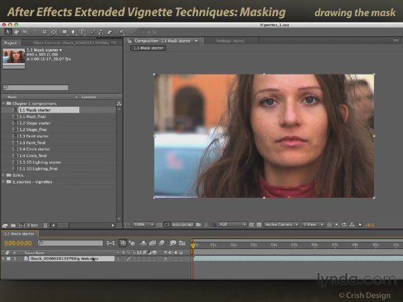Click the current time indicator playhead

[193, 245]
